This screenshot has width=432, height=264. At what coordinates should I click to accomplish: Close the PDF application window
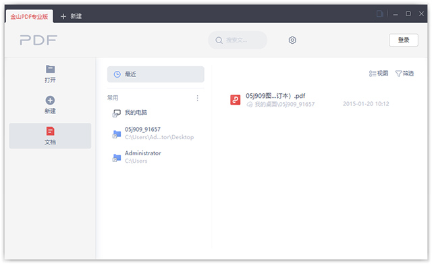click(421, 14)
